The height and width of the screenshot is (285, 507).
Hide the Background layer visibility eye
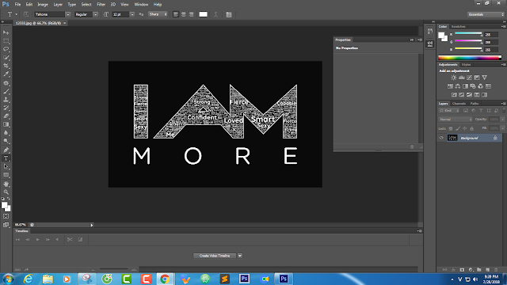(441, 138)
